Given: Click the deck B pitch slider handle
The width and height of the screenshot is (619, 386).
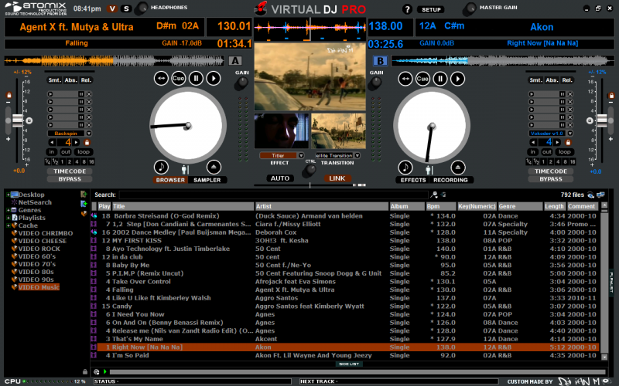Looking at the screenshot, I should [602, 120].
